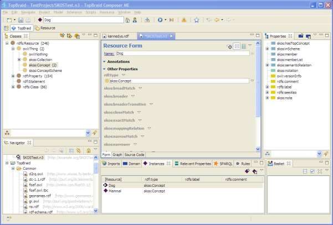Screen dimensions: 333x225
Task: Open the rdf:type property dropdown arrow
Action: [x=124, y=75]
